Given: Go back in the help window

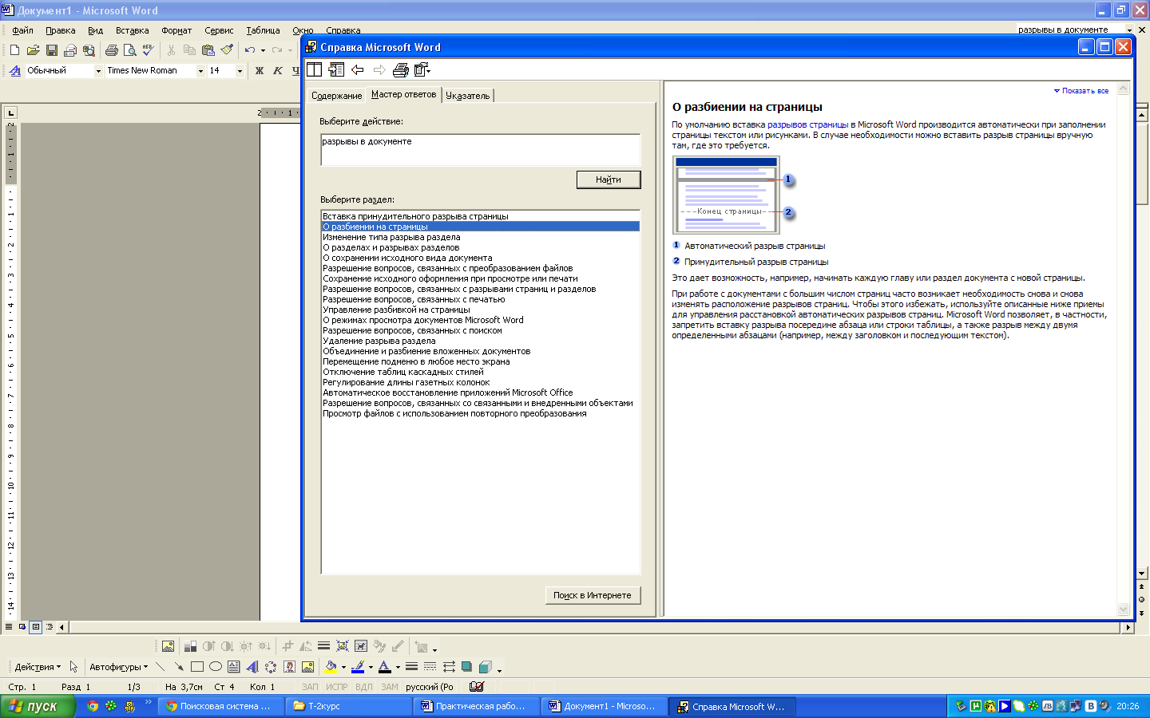Looking at the screenshot, I should point(358,69).
